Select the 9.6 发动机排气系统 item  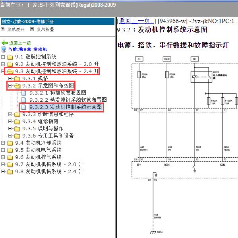[38, 157]
